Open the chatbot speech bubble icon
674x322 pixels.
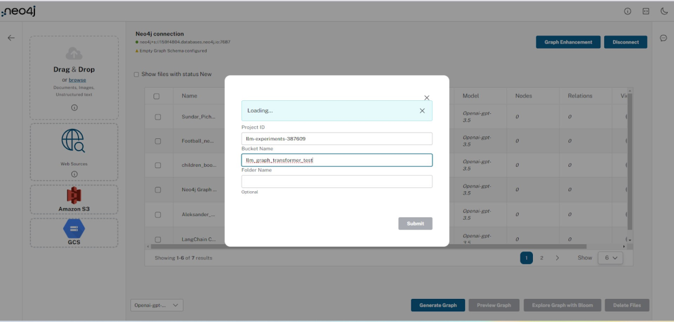tap(663, 38)
